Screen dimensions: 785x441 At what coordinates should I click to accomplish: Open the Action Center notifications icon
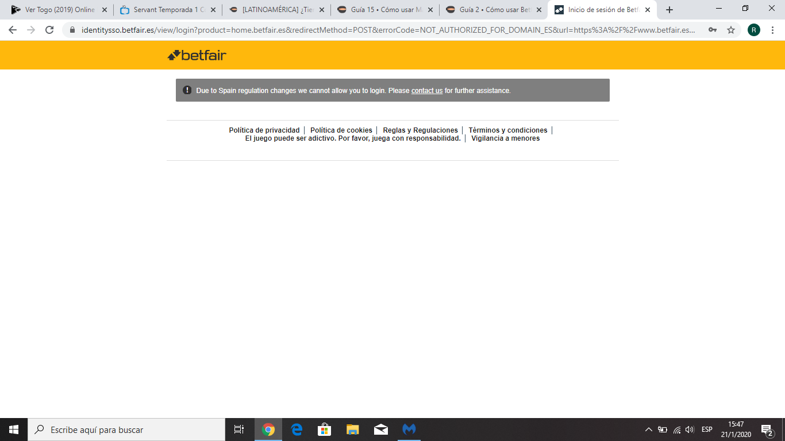click(x=767, y=430)
